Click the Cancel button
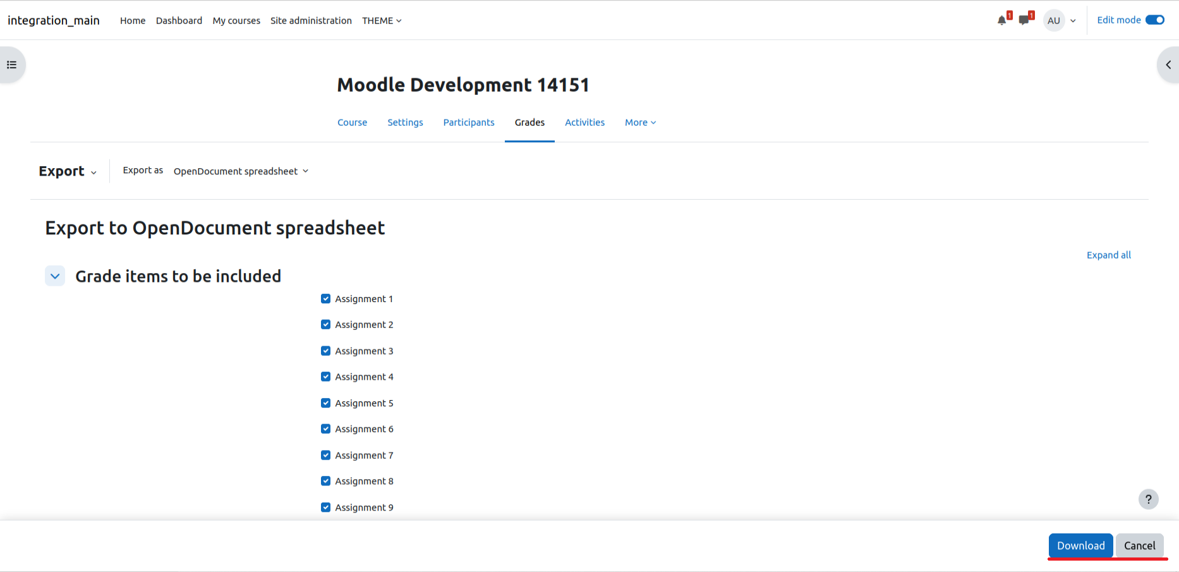 click(1139, 545)
